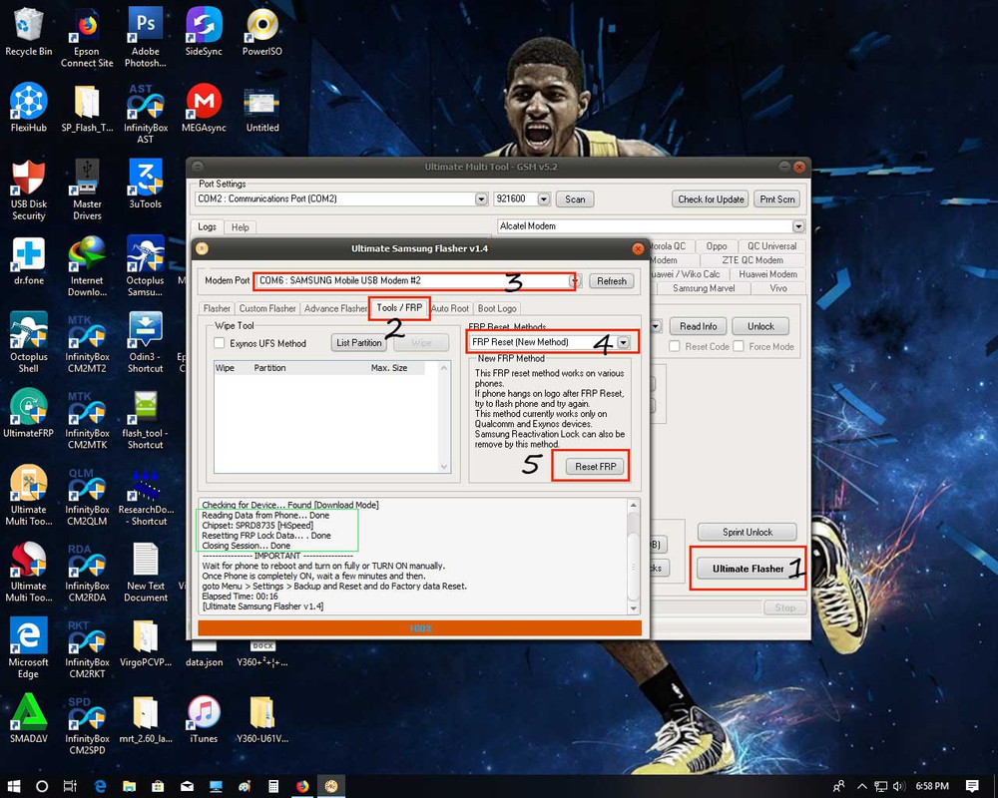Open the QC Universal tab
The width and height of the screenshot is (998, 798).
(x=771, y=246)
